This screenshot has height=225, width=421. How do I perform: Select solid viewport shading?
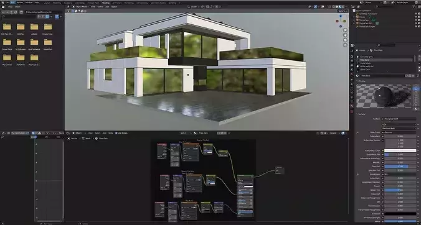(336, 7)
